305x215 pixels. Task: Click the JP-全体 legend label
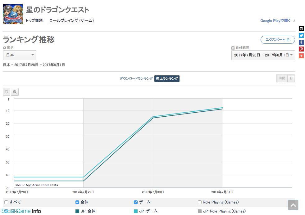[88, 211]
